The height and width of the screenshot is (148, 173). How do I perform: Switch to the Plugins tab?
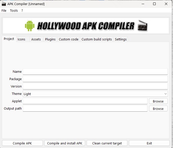coord(50,39)
